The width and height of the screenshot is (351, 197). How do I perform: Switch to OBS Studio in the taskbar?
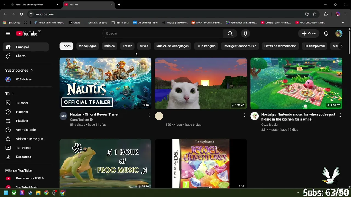click(54, 193)
